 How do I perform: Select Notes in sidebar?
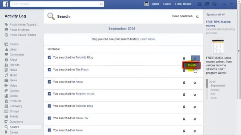[x=11, y=70]
